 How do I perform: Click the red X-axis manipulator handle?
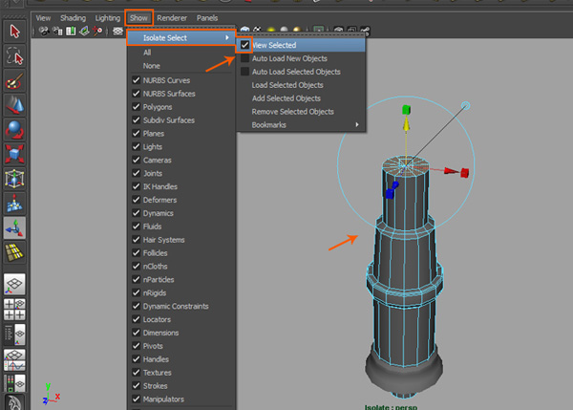(x=464, y=173)
